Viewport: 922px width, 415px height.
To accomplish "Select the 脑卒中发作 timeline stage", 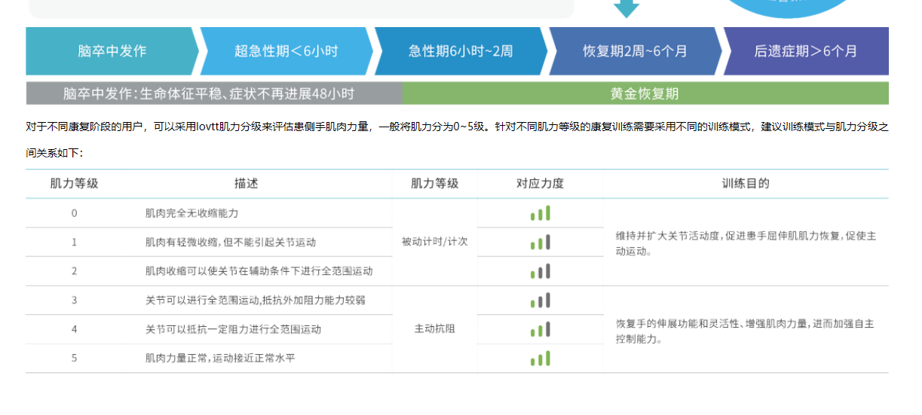I will tap(112, 51).
